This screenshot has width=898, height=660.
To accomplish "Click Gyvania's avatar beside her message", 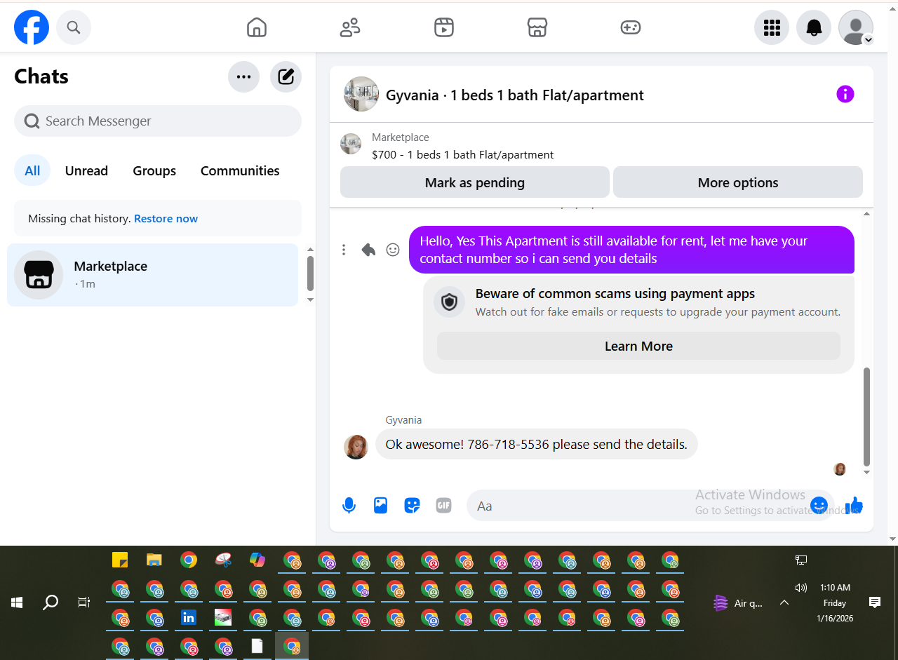I will click(356, 447).
